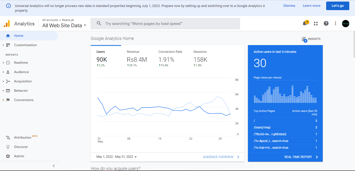Open the three-dot more options menu
This screenshot has width=355, height=171.
click(x=336, y=24)
